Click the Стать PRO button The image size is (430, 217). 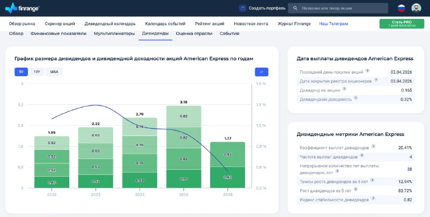point(401,24)
